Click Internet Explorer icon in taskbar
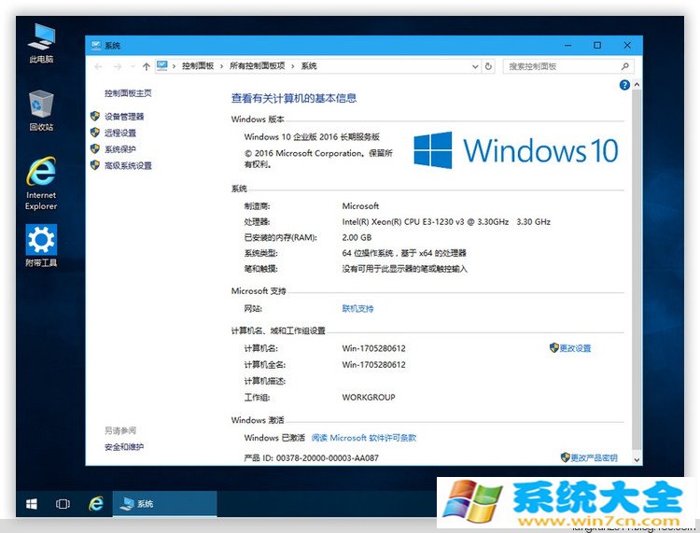 (x=95, y=504)
